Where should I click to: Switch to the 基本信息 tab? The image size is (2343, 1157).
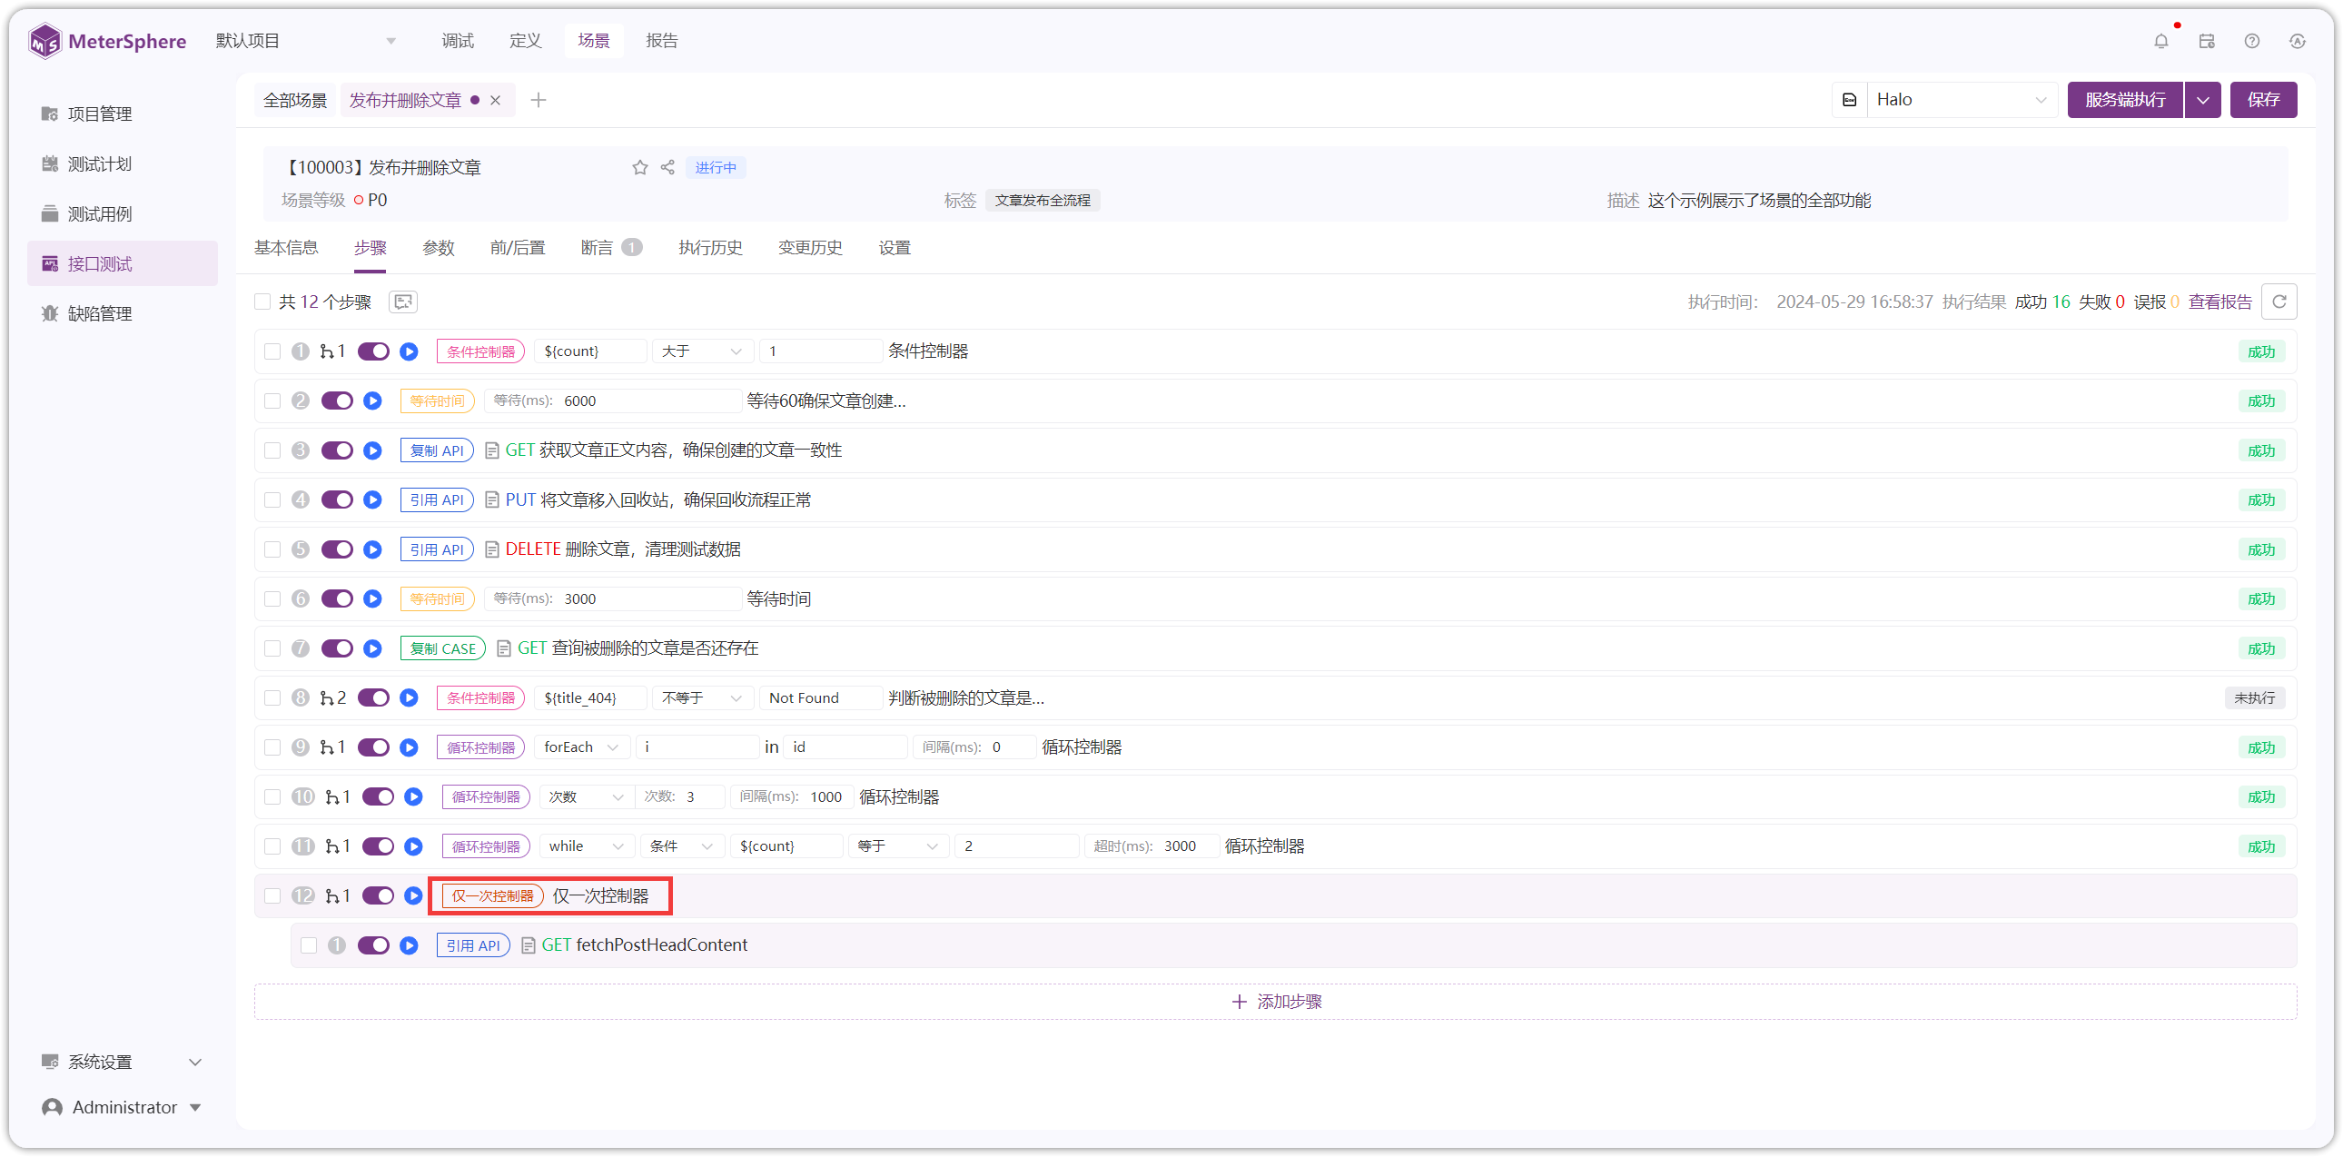[286, 247]
